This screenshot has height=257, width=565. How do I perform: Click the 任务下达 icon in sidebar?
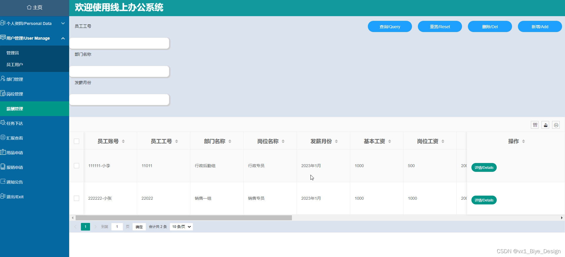tap(3, 122)
